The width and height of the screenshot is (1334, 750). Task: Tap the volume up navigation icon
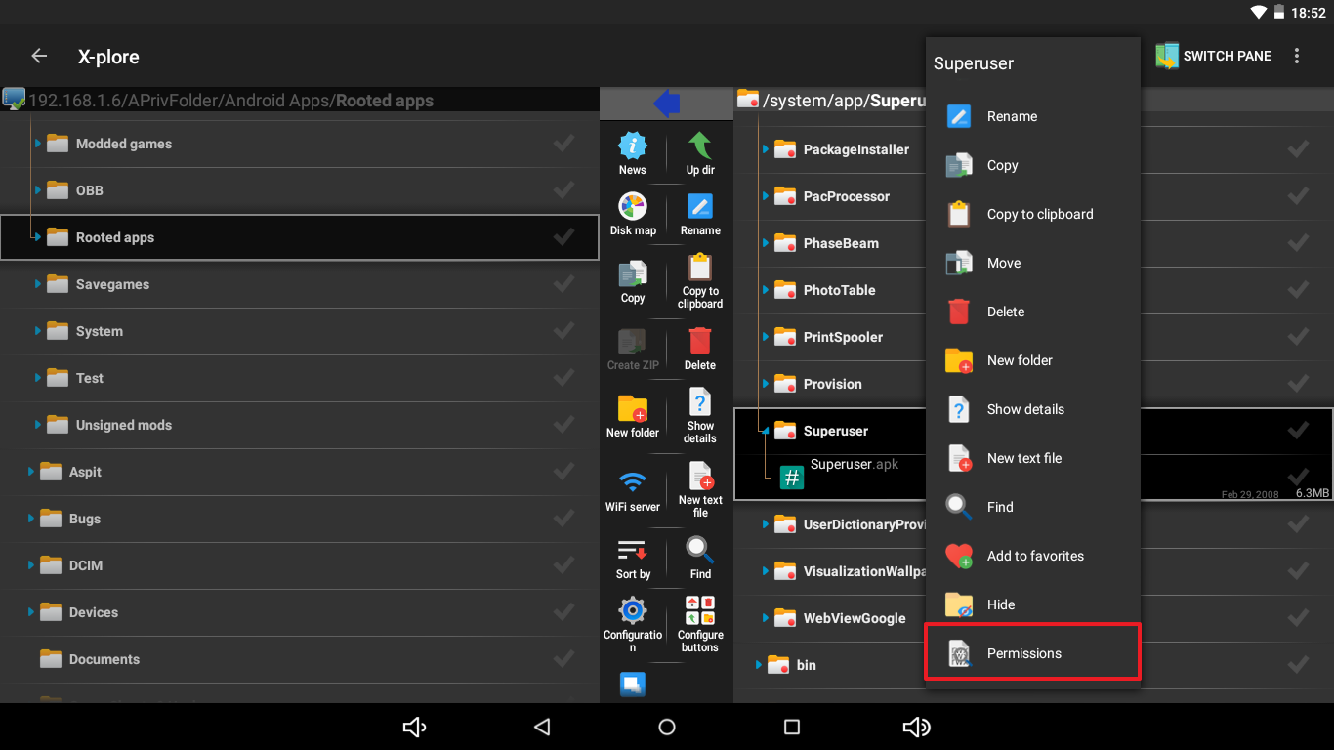pos(917,727)
